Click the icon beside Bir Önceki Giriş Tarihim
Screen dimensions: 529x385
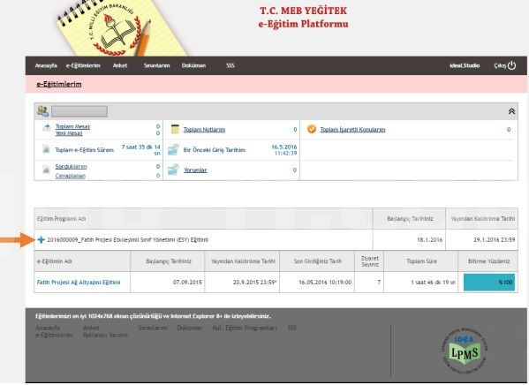pos(173,149)
